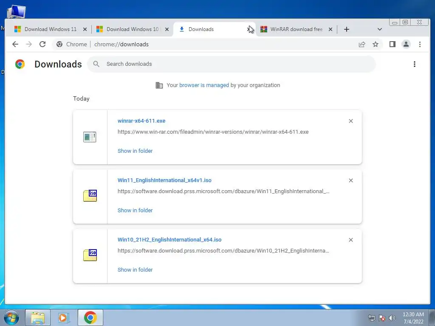Remove winrar-x64-611.exe from the list

pyautogui.click(x=350, y=121)
